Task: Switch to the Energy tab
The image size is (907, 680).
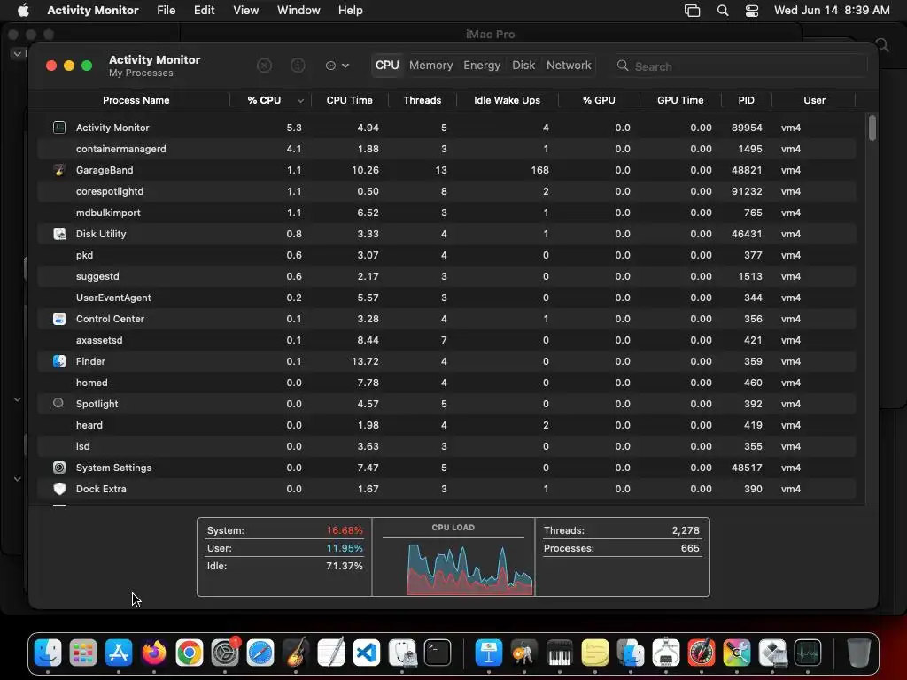Action: (481, 66)
